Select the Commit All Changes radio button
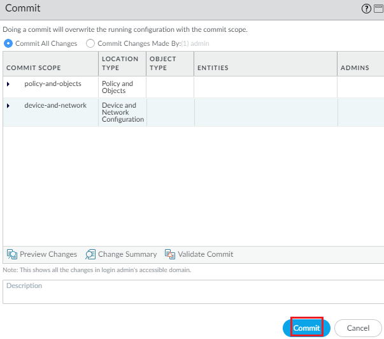The height and width of the screenshot is (339, 384). tap(8, 43)
